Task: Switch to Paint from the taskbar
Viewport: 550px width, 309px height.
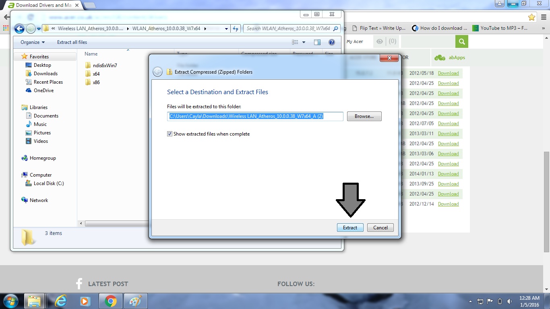Action: point(136,301)
